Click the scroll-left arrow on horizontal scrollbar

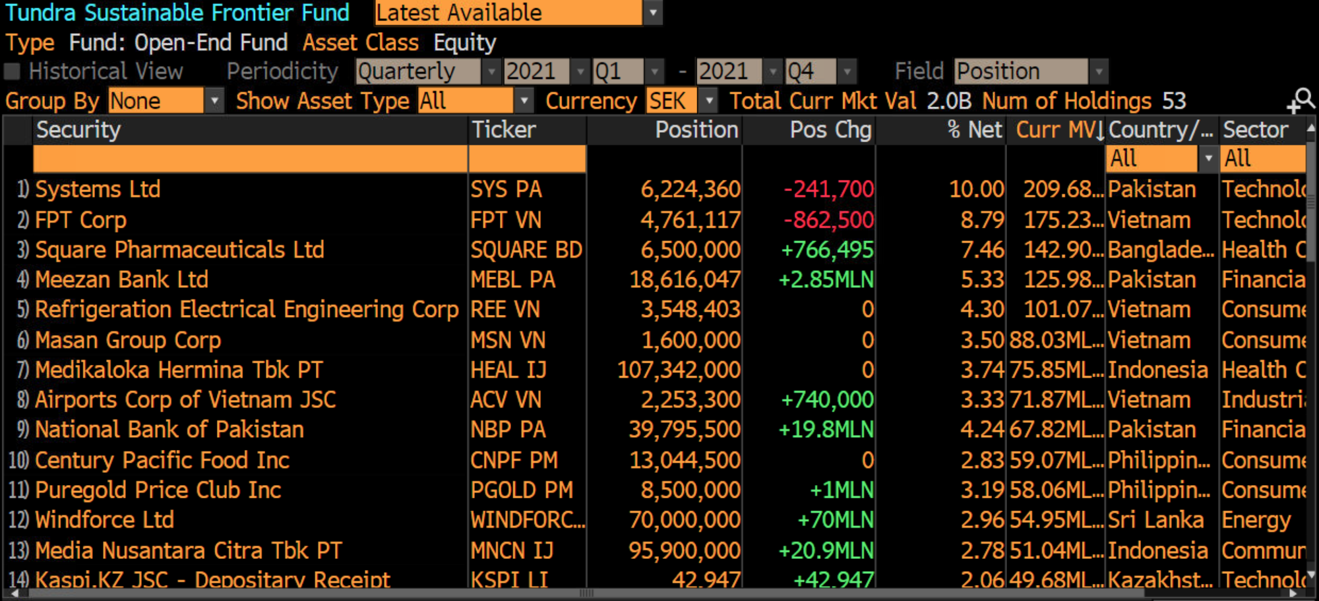(14, 594)
